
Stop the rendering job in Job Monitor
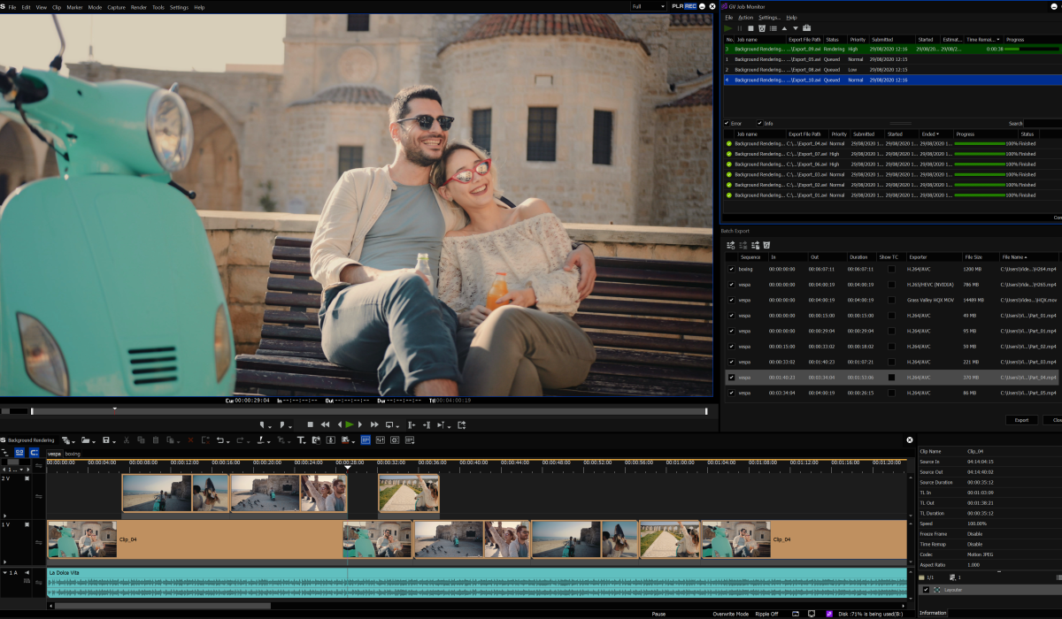(x=750, y=28)
